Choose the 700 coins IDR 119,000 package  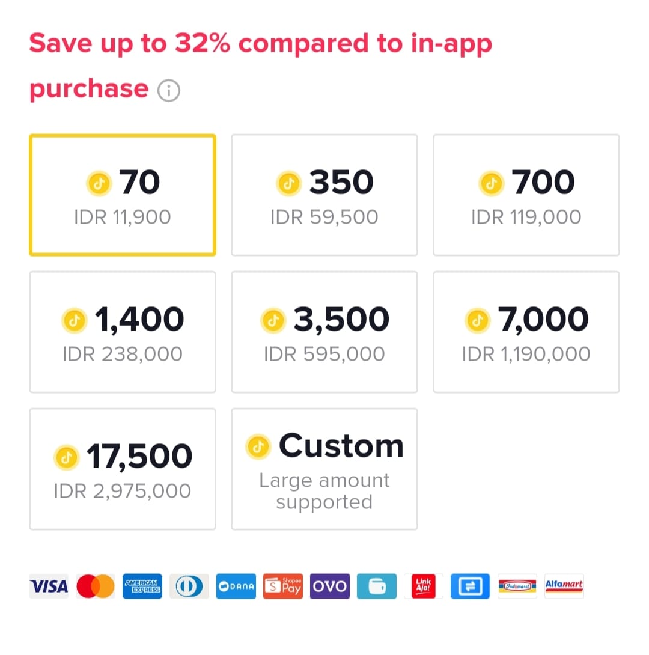point(526,195)
